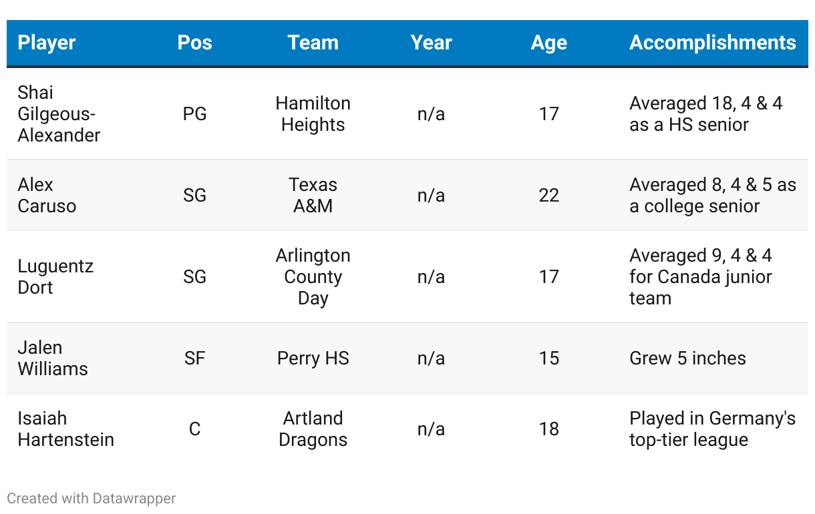Select the Perry HS team cell
This screenshot has width=815, height=514.
313,358
